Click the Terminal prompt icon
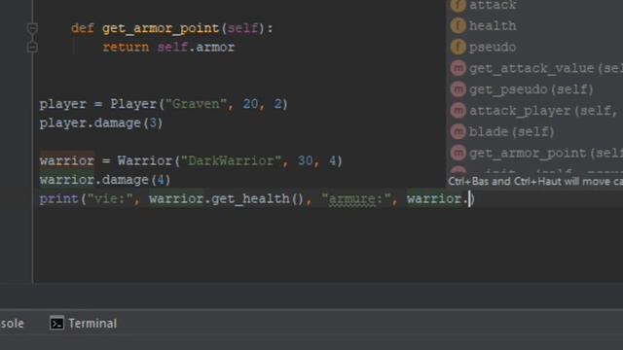 (56, 324)
